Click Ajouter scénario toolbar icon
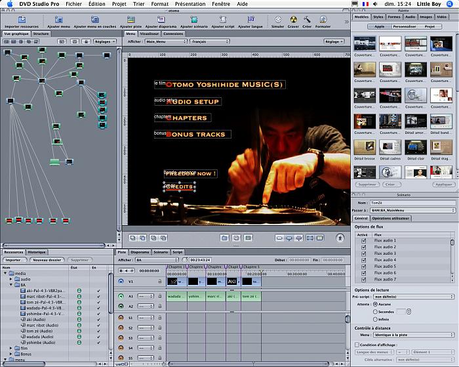Viewport: 459px width, 367px height. click(x=194, y=20)
